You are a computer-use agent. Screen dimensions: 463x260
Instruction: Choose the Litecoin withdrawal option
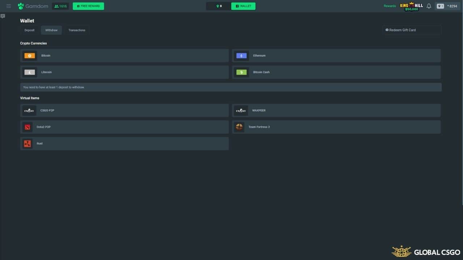(x=124, y=72)
